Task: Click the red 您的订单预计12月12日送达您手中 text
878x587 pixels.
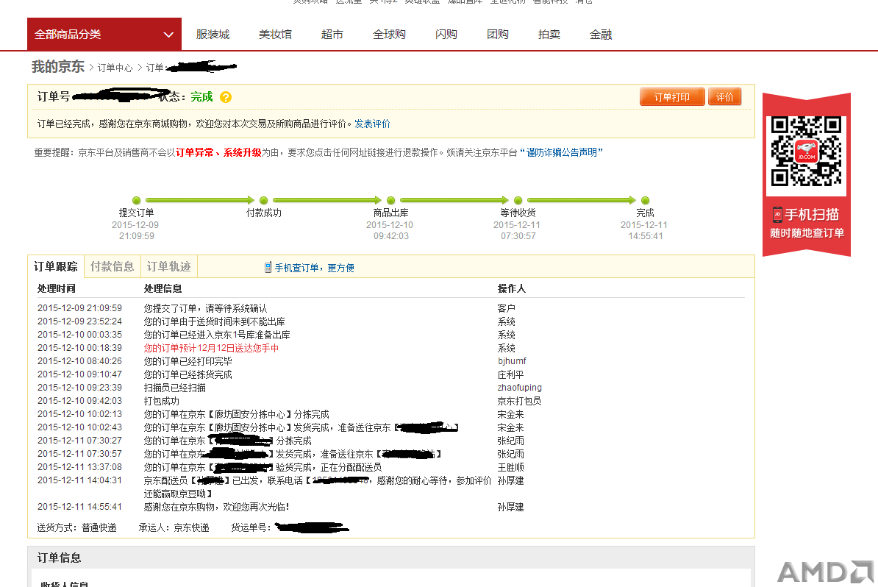Action: coord(211,348)
